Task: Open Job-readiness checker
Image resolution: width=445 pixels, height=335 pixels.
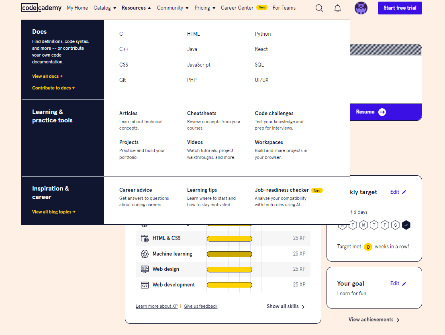Action: 282,190
